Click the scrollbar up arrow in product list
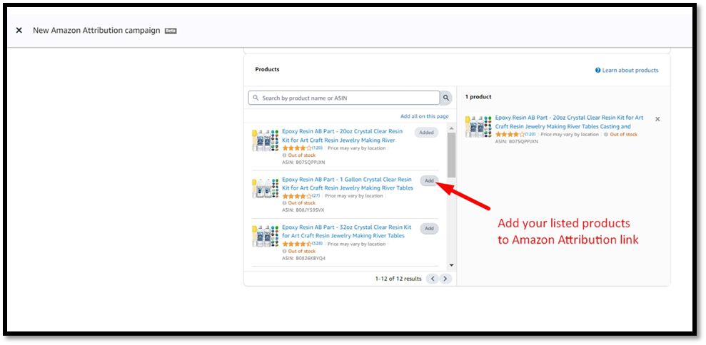The image size is (706, 345). pos(452,129)
